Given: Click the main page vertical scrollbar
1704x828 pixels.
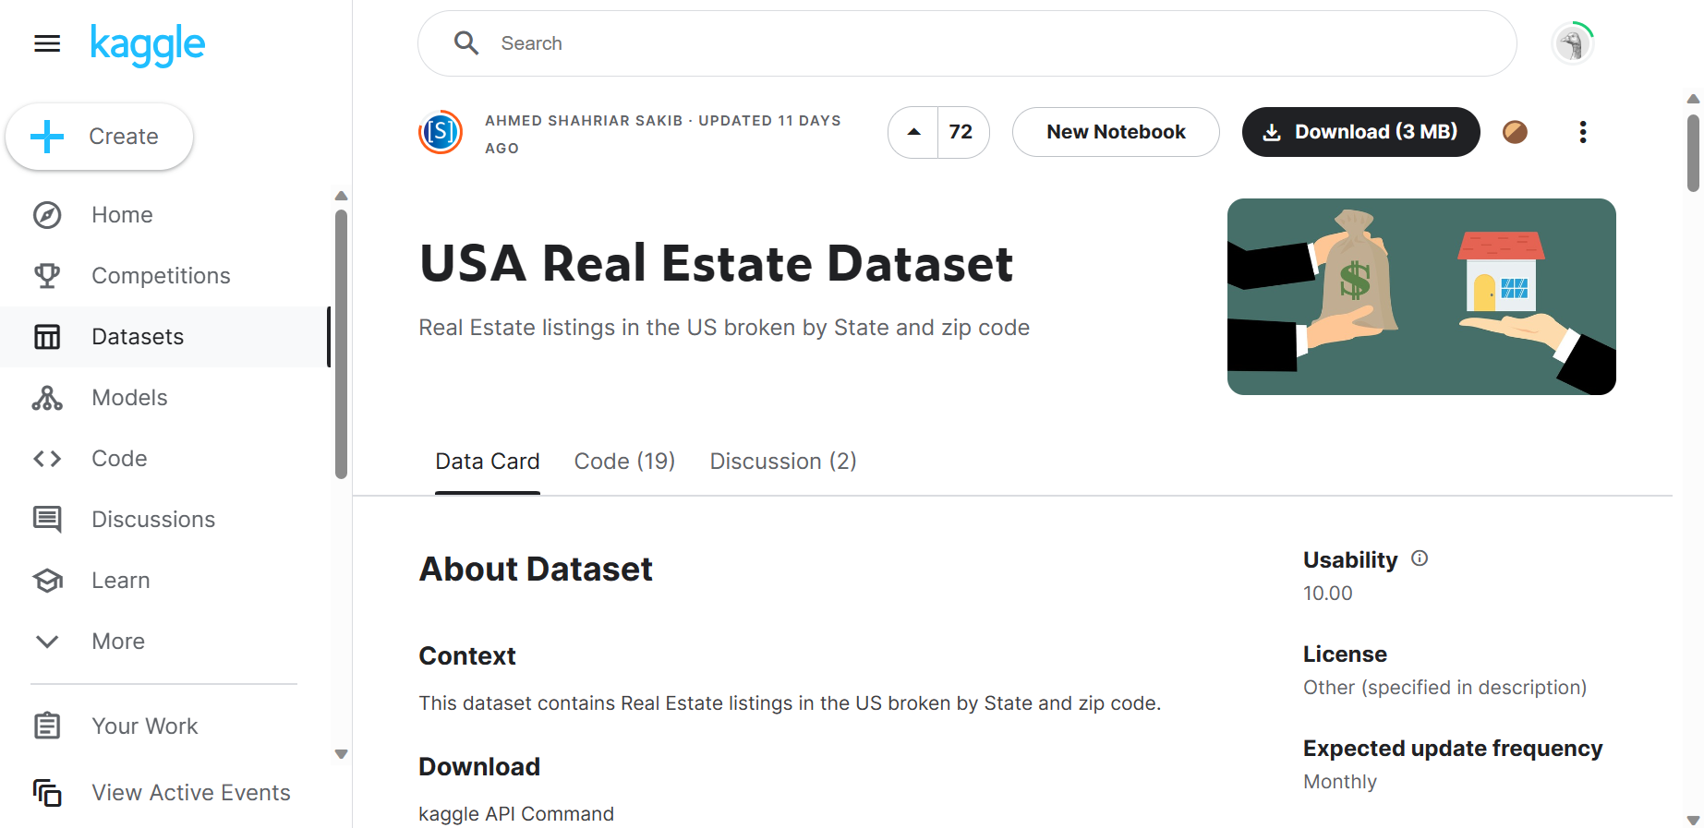Looking at the screenshot, I should coord(1693,152).
